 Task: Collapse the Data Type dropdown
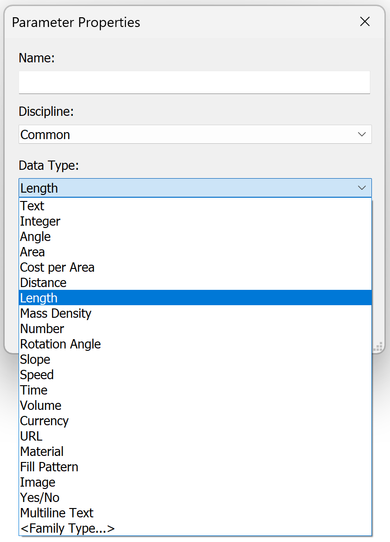[x=363, y=187]
